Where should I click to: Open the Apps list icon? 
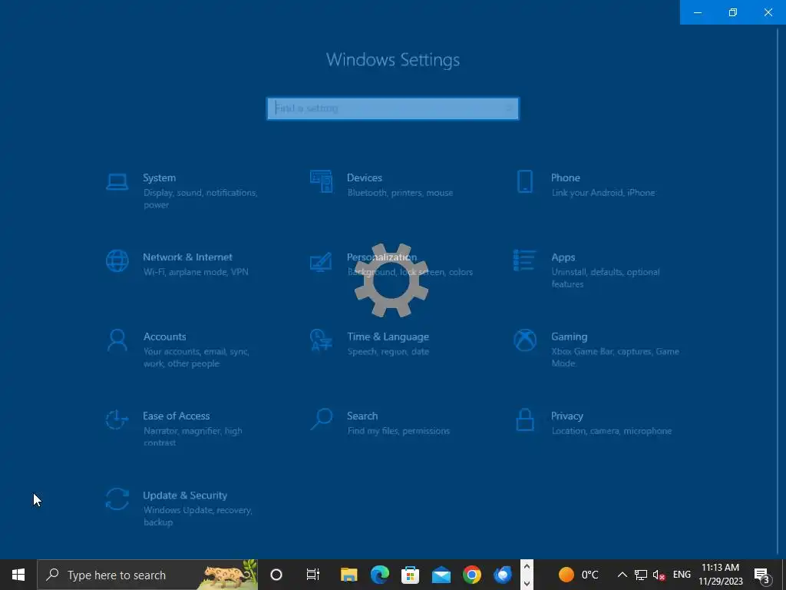click(x=525, y=260)
